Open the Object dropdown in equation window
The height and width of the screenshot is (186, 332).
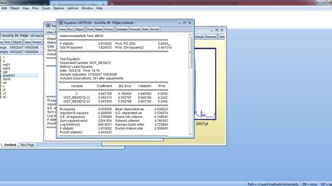click(x=79, y=29)
